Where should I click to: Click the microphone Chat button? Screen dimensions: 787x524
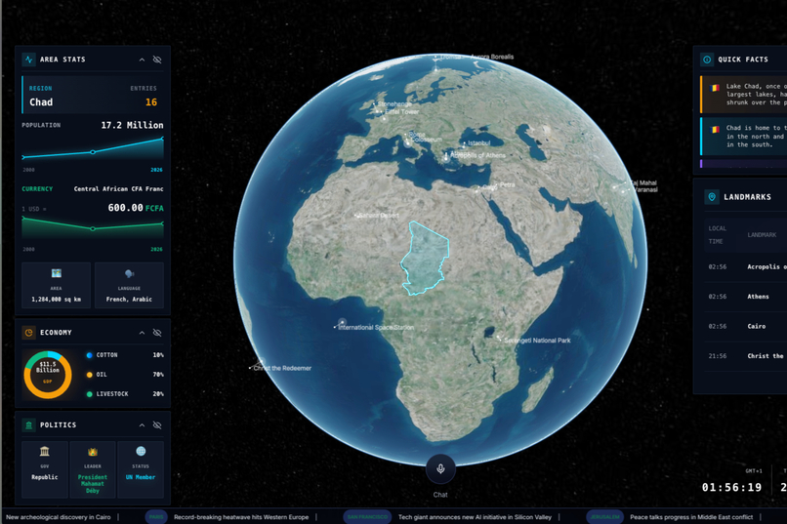[440, 468]
